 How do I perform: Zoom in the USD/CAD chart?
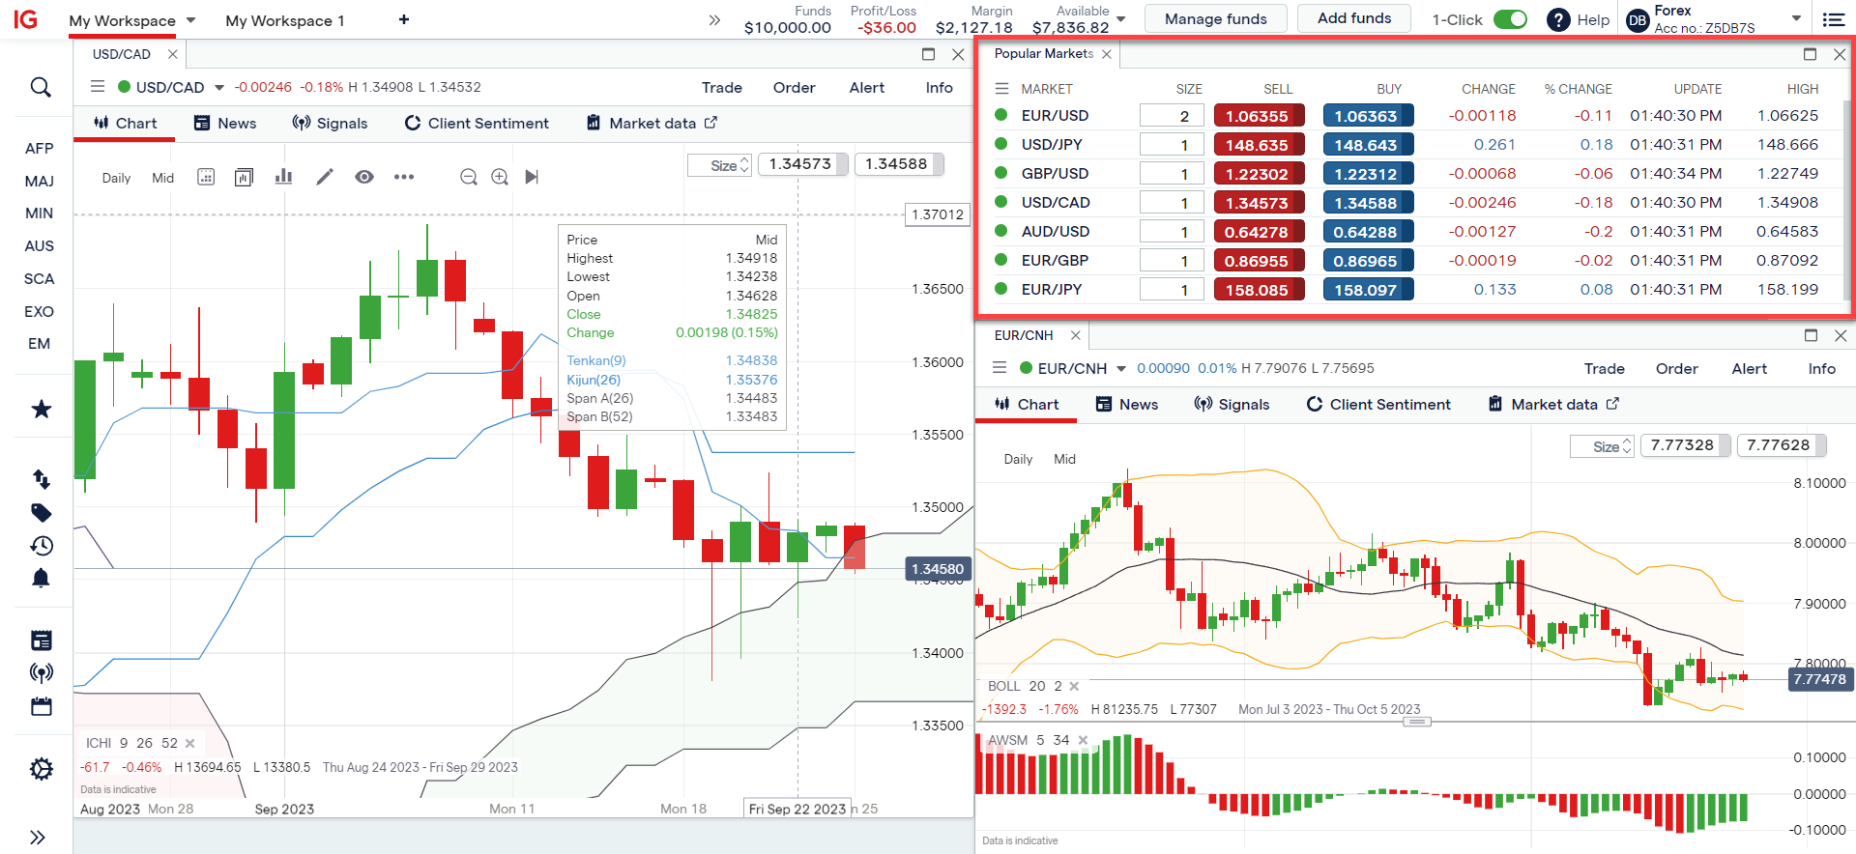(x=500, y=177)
